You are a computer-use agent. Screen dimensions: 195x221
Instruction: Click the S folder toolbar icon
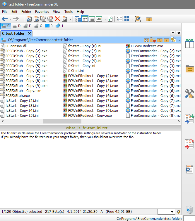tap(149, 19)
